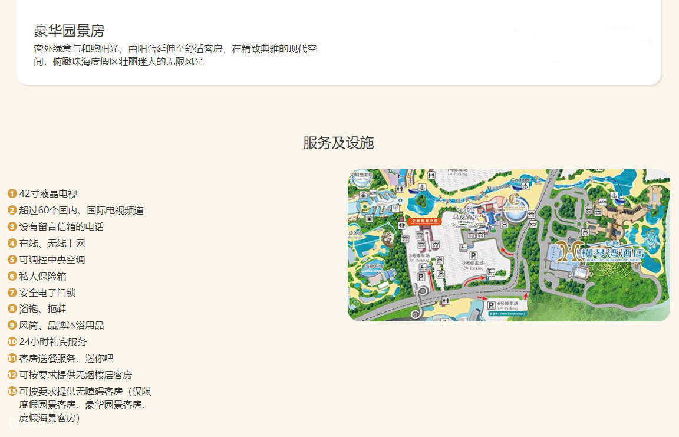
Task: Select the 风筒、品牌沐浴用品 list item
Action: coord(61,326)
